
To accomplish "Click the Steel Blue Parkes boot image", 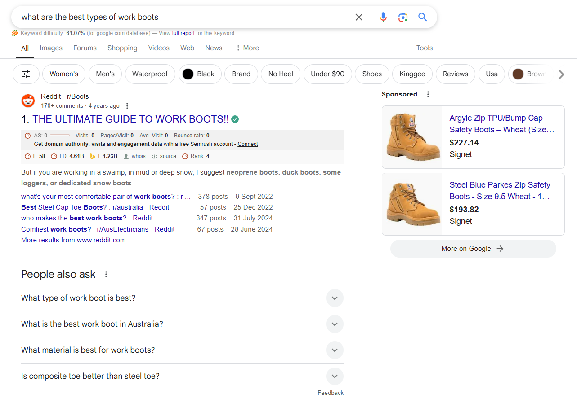I will [412, 204].
